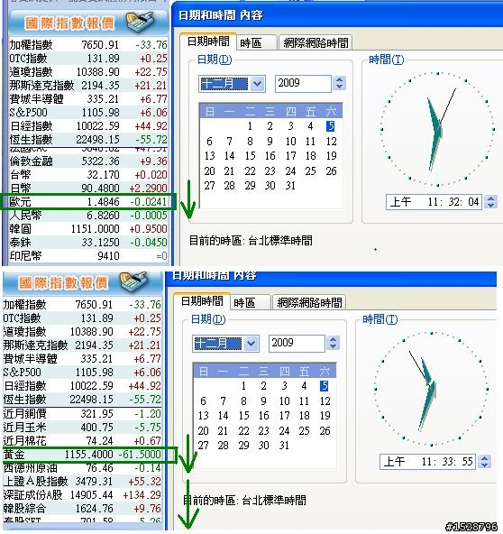Click the 上證A股指數 3479.31 row
The width and height of the screenshot is (503, 534).
(82, 481)
